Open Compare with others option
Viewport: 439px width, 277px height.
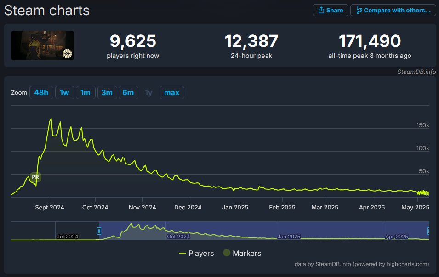[x=393, y=11]
